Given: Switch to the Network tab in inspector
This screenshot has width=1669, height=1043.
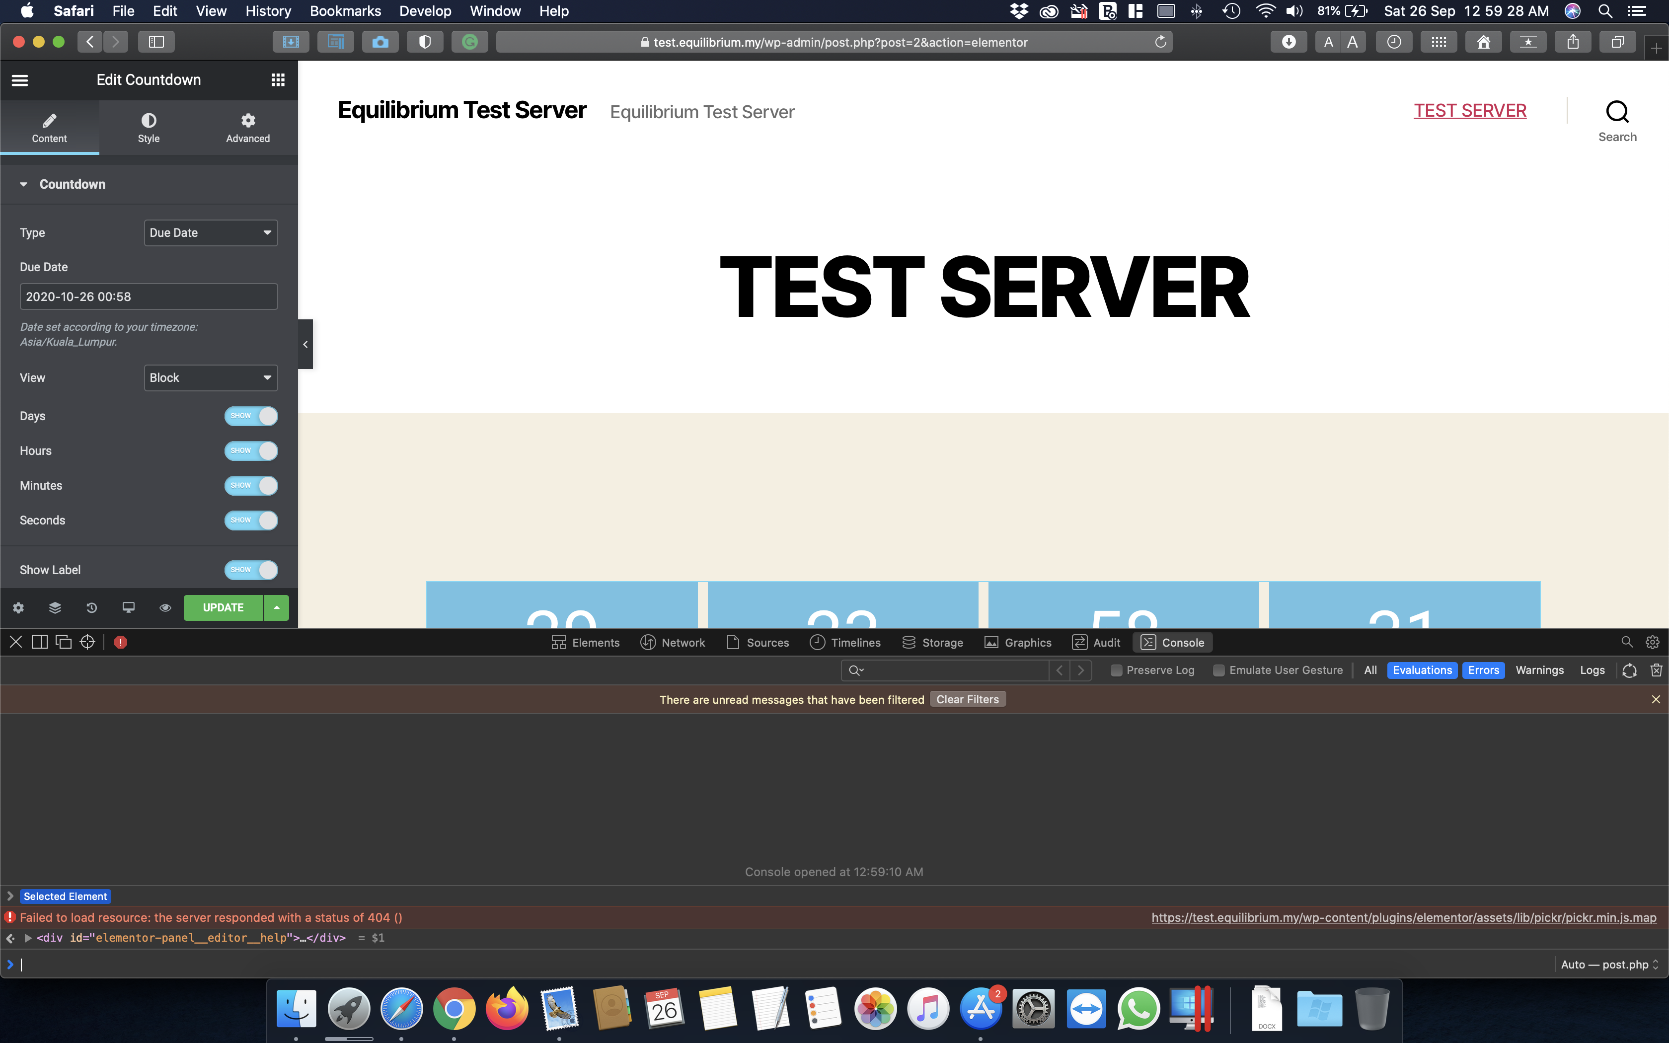Looking at the screenshot, I should [x=673, y=642].
